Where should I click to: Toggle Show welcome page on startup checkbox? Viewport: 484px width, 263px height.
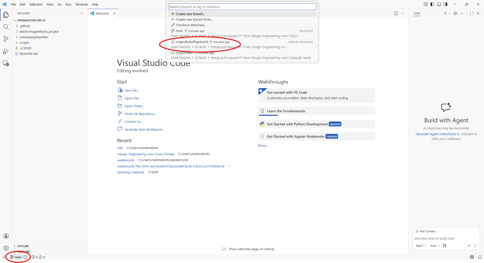click(x=224, y=249)
